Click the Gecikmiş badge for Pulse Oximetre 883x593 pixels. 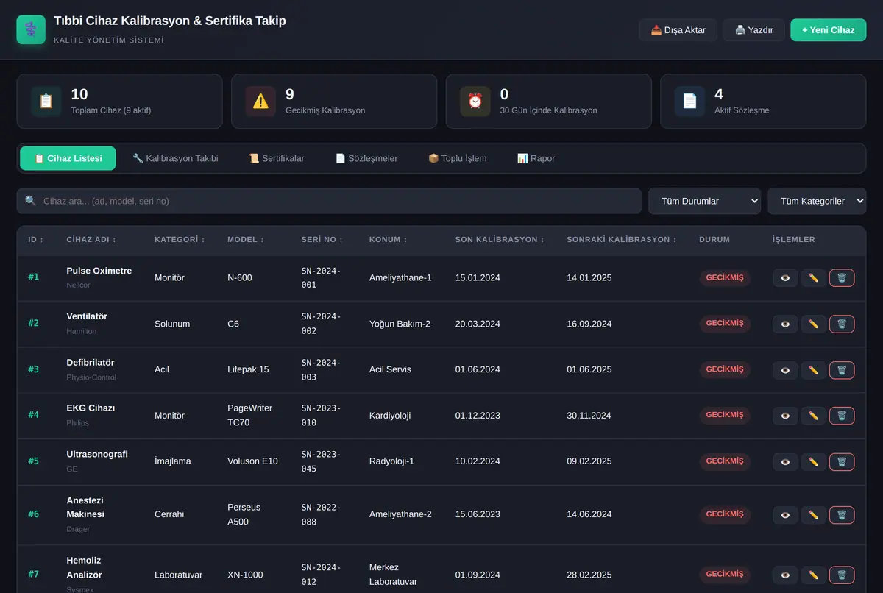tap(725, 277)
